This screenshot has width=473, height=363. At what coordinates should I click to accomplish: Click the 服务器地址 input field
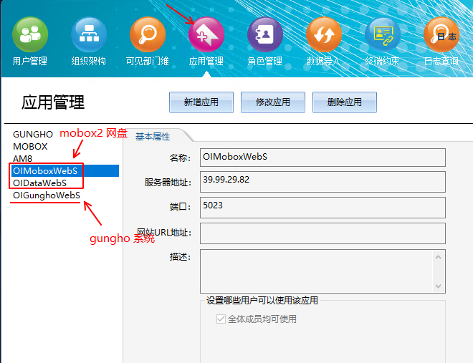[x=322, y=182]
